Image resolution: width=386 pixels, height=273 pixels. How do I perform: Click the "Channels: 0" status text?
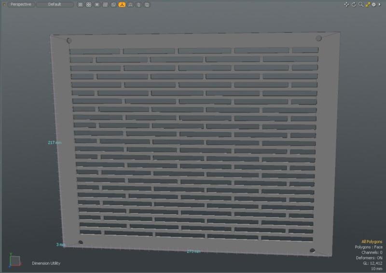point(372,252)
